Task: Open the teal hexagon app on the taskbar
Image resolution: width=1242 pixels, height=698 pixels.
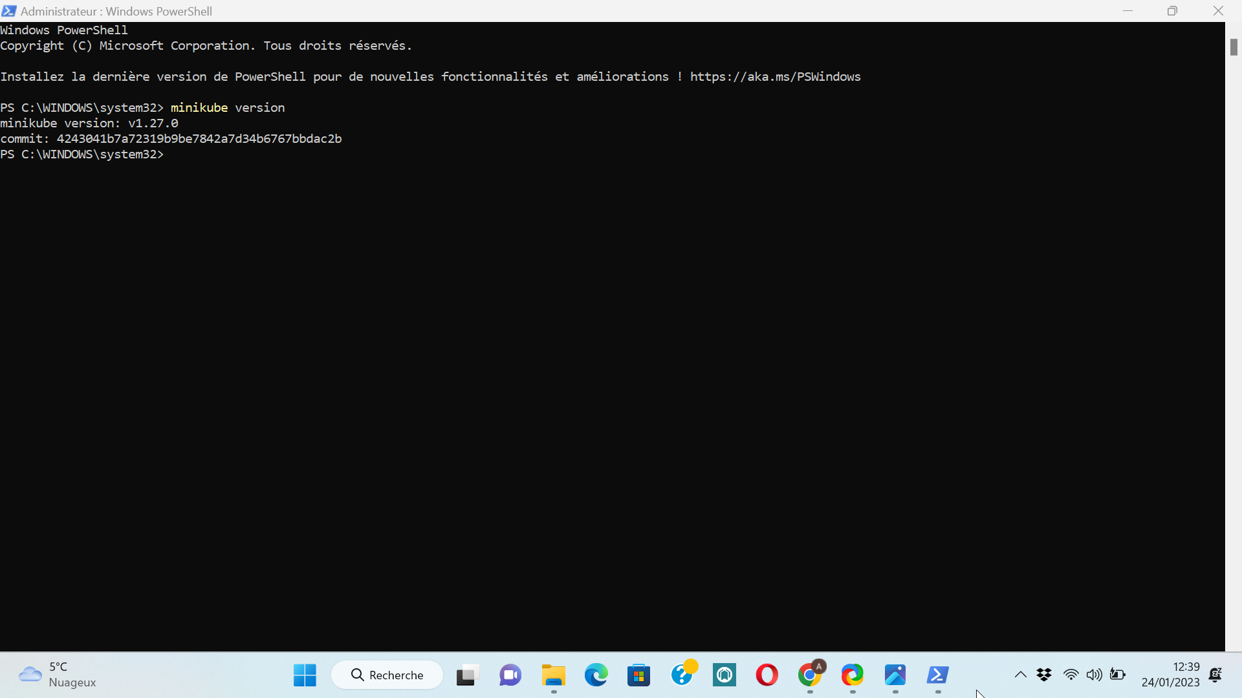Action: (x=724, y=675)
